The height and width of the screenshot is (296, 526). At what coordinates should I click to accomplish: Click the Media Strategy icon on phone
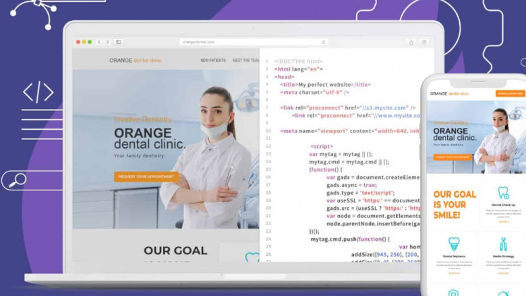tap(503, 244)
